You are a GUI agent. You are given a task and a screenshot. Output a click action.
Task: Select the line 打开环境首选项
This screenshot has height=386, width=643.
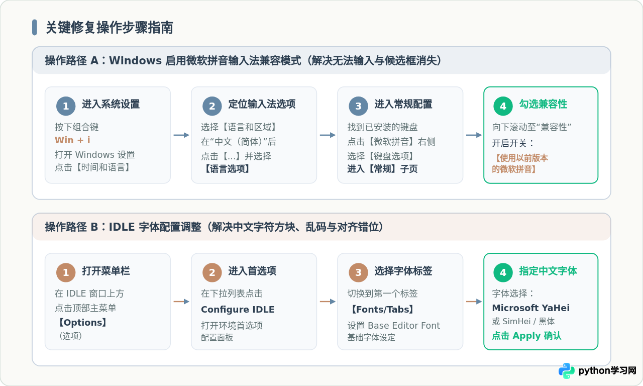(x=232, y=326)
